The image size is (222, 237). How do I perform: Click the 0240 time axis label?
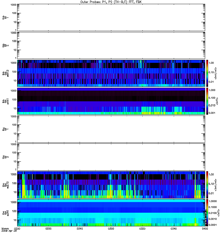click(80, 229)
